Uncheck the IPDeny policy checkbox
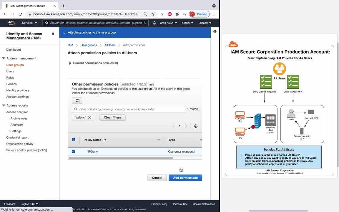This screenshot has height=212, width=339. click(74, 151)
